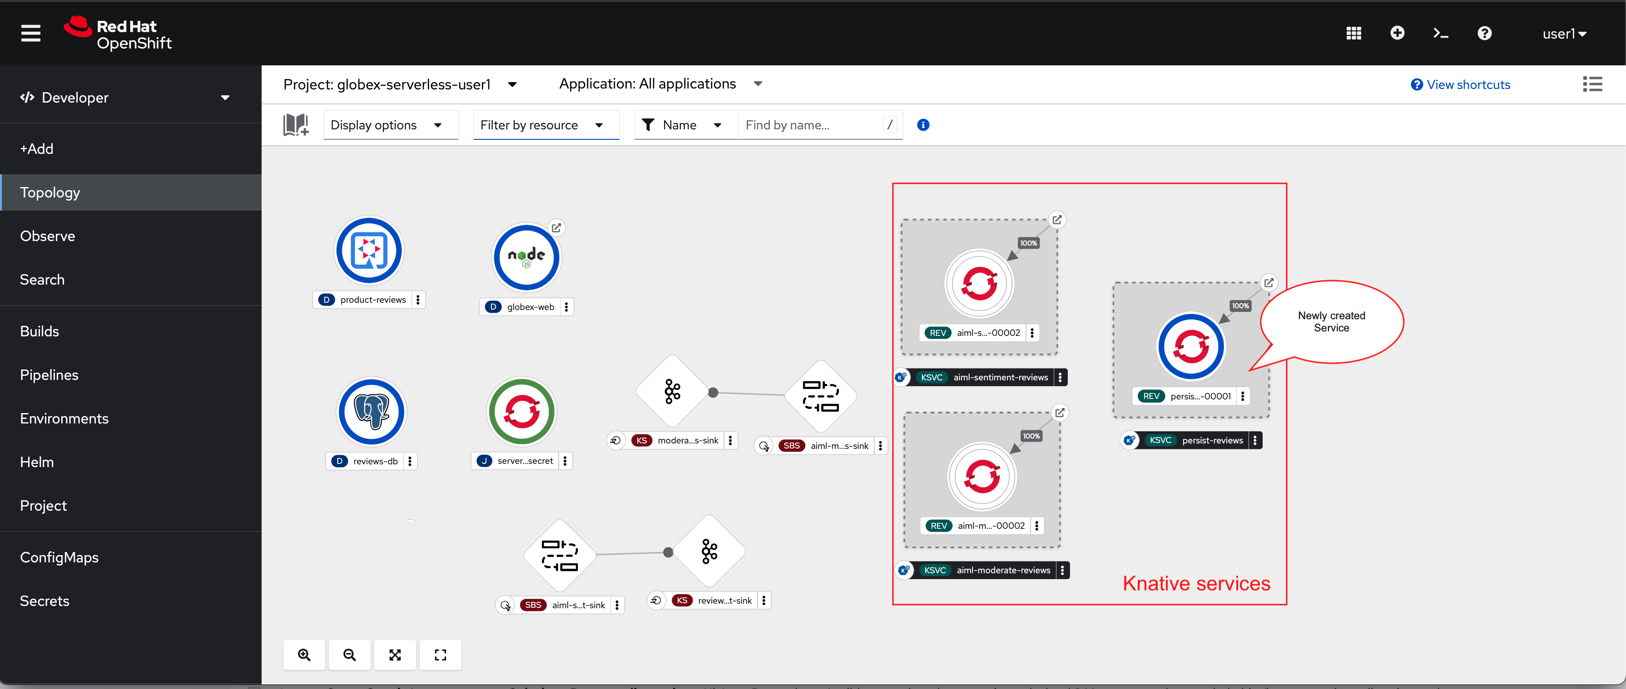Click the +Add menu item
The width and height of the screenshot is (1626, 689).
[37, 148]
